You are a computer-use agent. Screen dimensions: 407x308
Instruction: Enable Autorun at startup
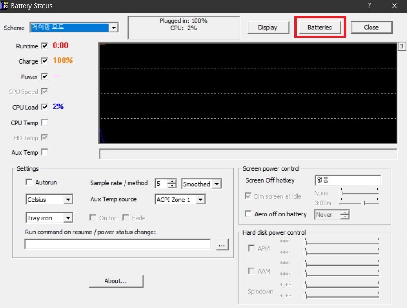[29, 182]
